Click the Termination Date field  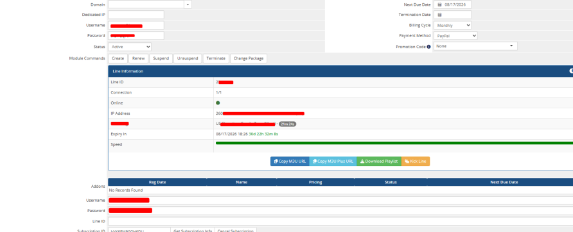tap(452, 15)
